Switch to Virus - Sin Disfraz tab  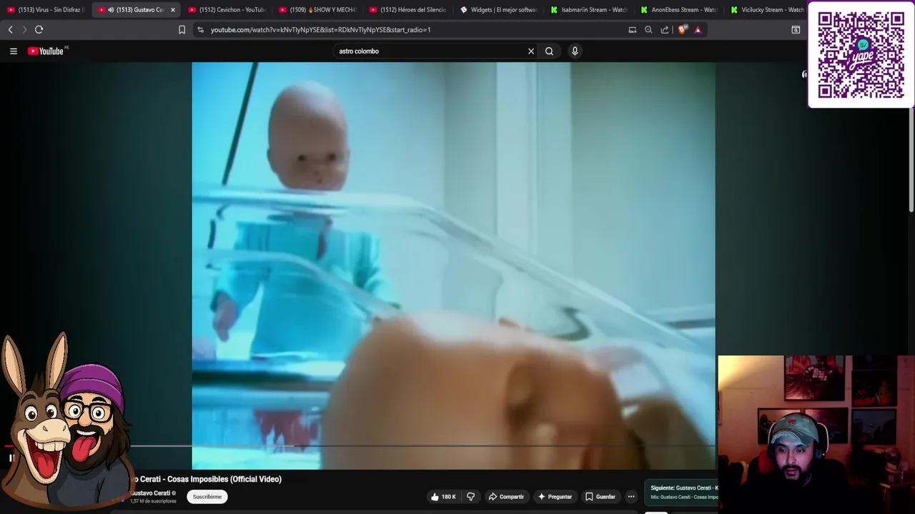45,10
